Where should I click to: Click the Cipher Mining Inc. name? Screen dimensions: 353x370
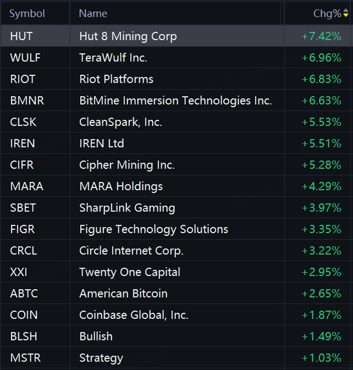pos(127,165)
